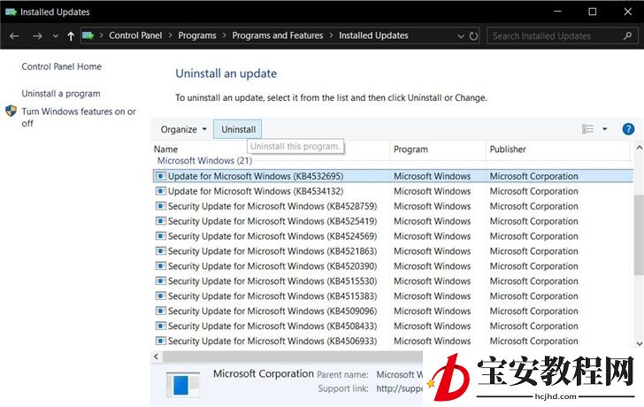Sort by Program column header

tap(410, 149)
